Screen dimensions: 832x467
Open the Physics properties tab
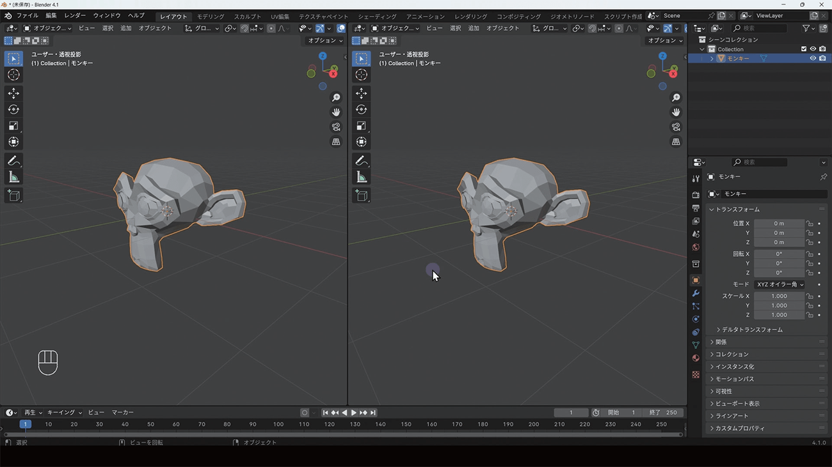coord(696,319)
